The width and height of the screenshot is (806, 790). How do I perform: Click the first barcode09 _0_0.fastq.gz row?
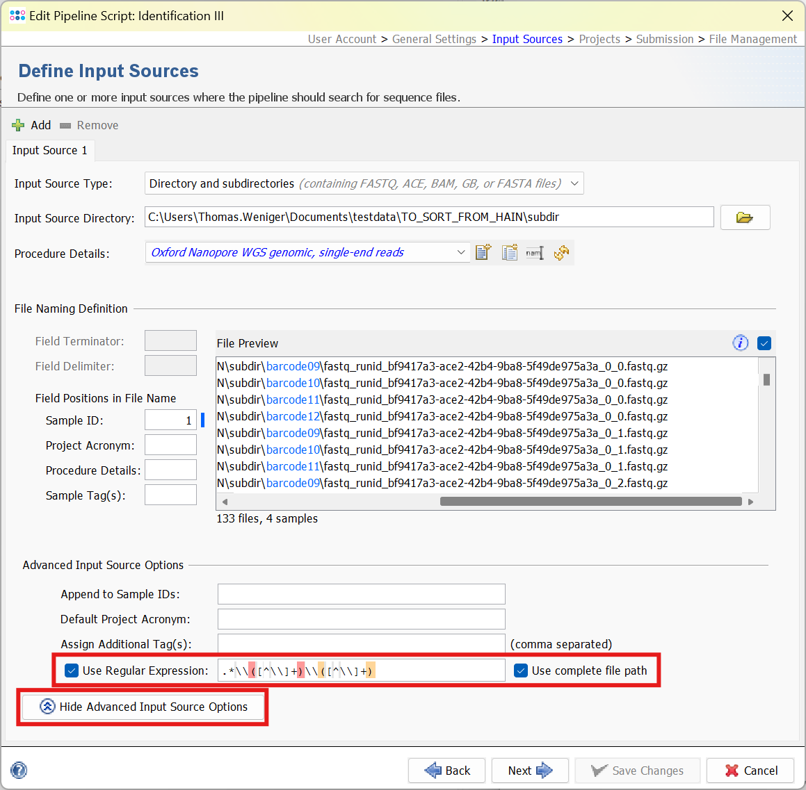coord(442,366)
